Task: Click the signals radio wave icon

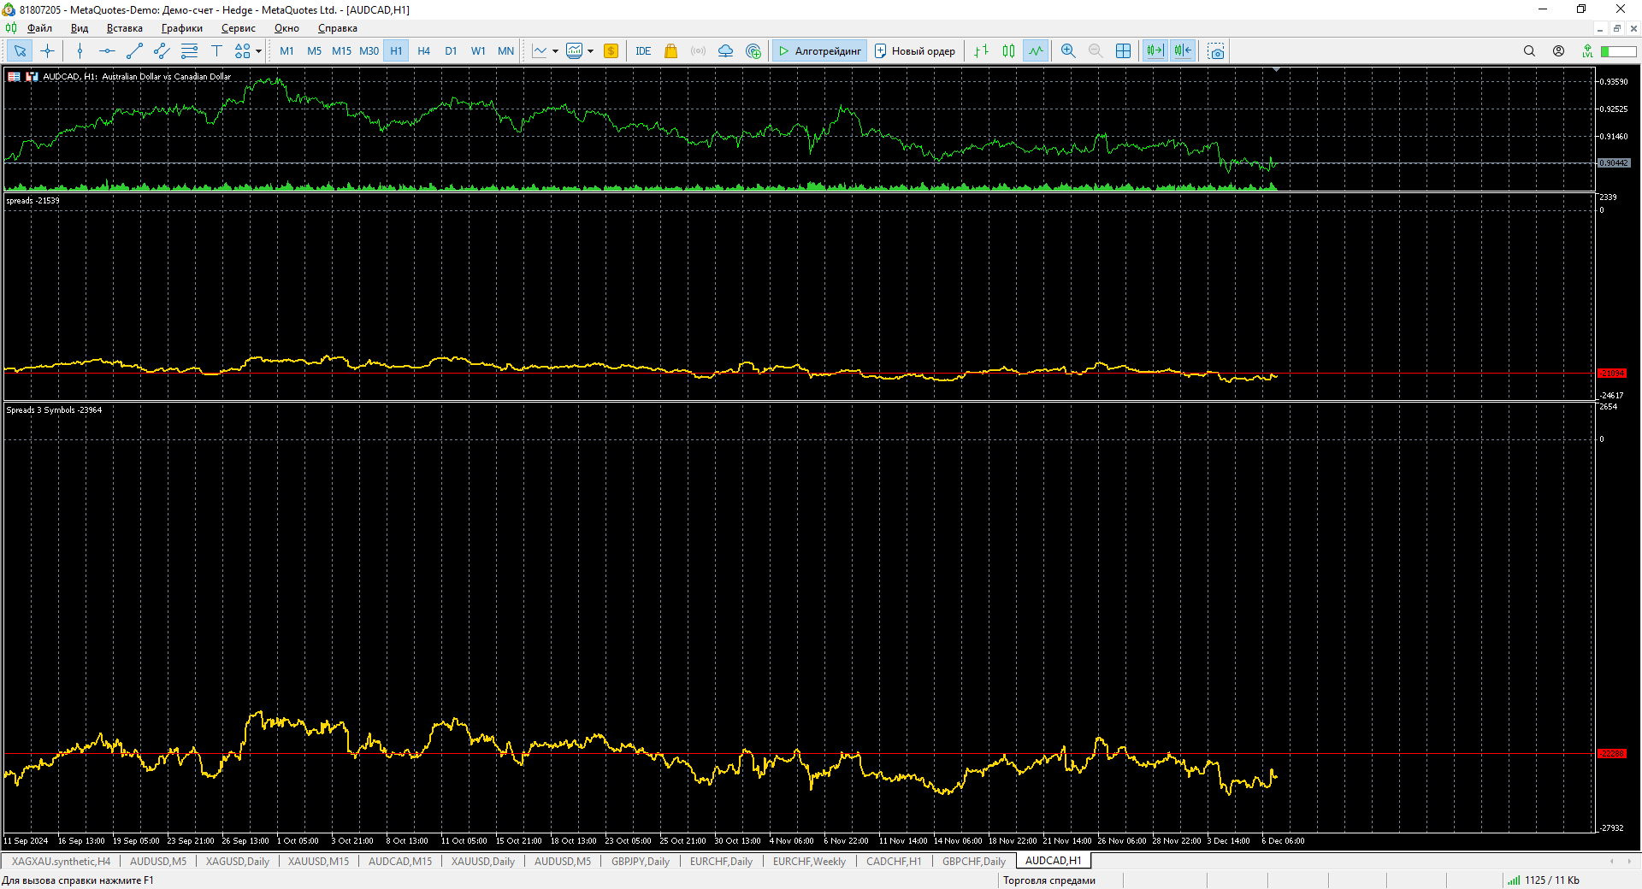Action: pos(699,51)
